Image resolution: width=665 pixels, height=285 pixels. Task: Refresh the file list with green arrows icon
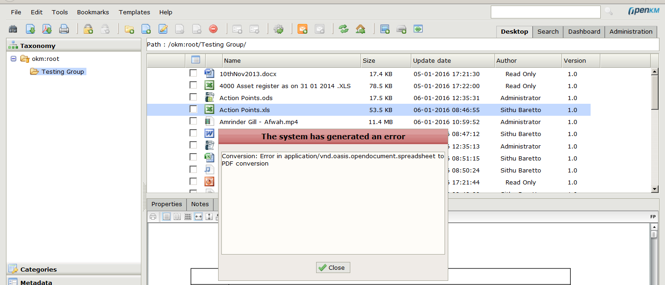[x=343, y=29]
